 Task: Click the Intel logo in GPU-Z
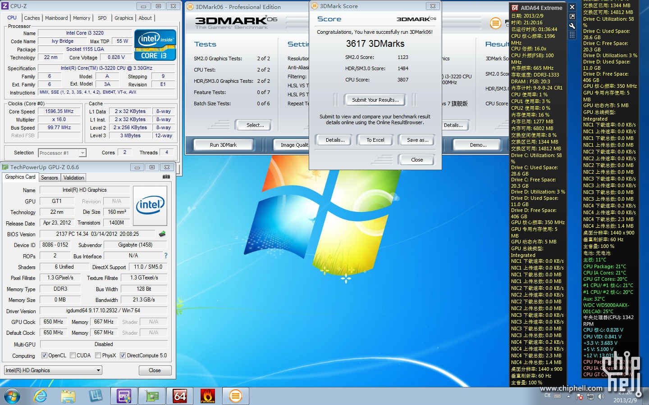(x=150, y=206)
